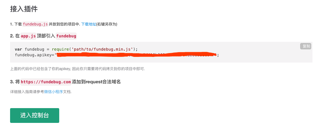The width and height of the screenshot is (315, 132).
Task: Click the app.js code label in step 2
Action: coord(28,36)
